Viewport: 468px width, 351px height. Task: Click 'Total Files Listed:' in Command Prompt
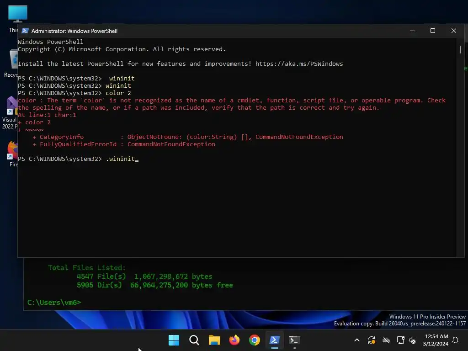(x=87, y=268)
